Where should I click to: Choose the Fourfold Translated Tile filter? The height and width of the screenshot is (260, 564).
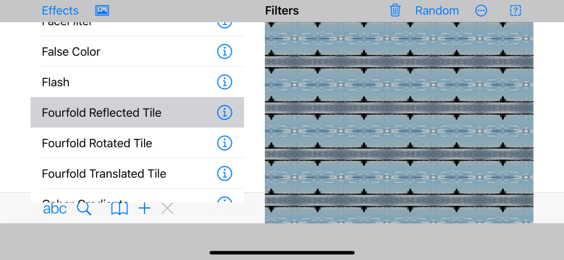pyautogui.click(x=104, y=174)
